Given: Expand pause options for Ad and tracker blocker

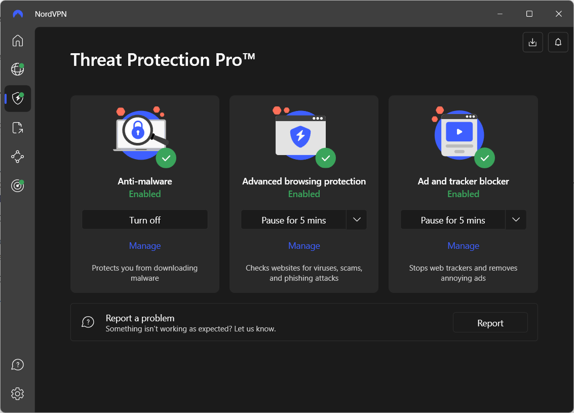Looking at the screenshot, I should point(516,220).
